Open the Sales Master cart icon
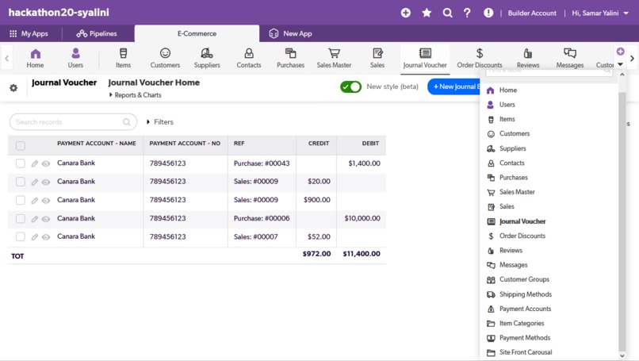 [335, 53]
